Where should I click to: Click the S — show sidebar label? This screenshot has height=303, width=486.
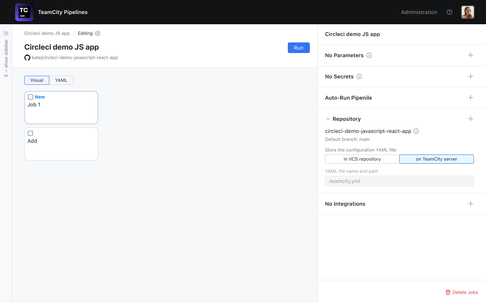pyautogui.click(x=6, y=58)
